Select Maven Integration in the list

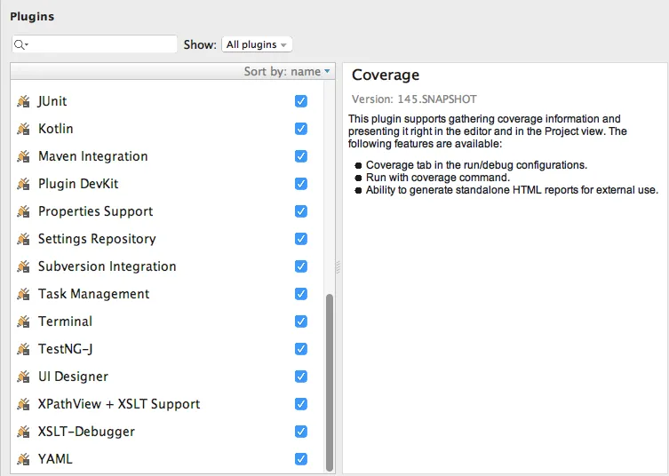pos(167,156)
